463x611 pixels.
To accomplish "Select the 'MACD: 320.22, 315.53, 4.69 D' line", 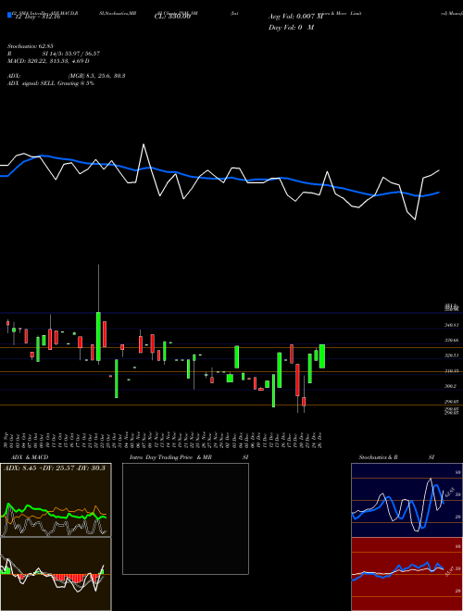I will click(48, 61).
